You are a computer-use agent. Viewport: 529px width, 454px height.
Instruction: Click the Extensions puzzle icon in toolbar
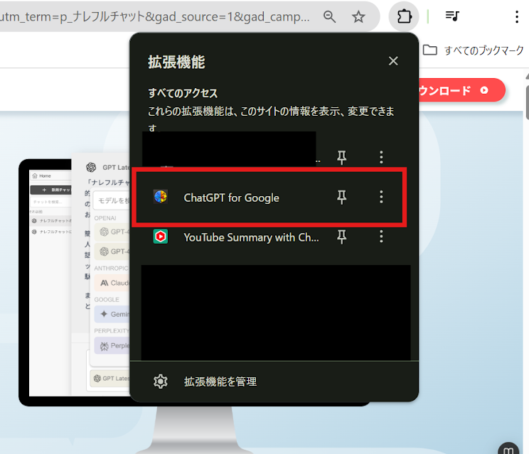pyautogui.click(x=404, y=16)
